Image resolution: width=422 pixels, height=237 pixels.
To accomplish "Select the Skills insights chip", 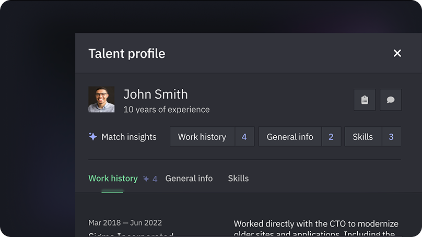I will [362, 137].
